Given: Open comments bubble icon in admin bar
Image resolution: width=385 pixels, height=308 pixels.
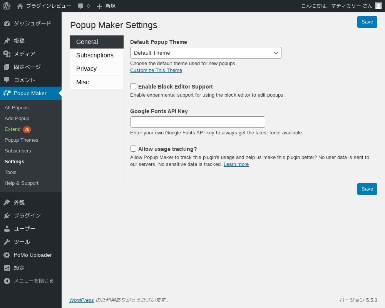Looking at the screenshot, I should [x=80, y=6].
